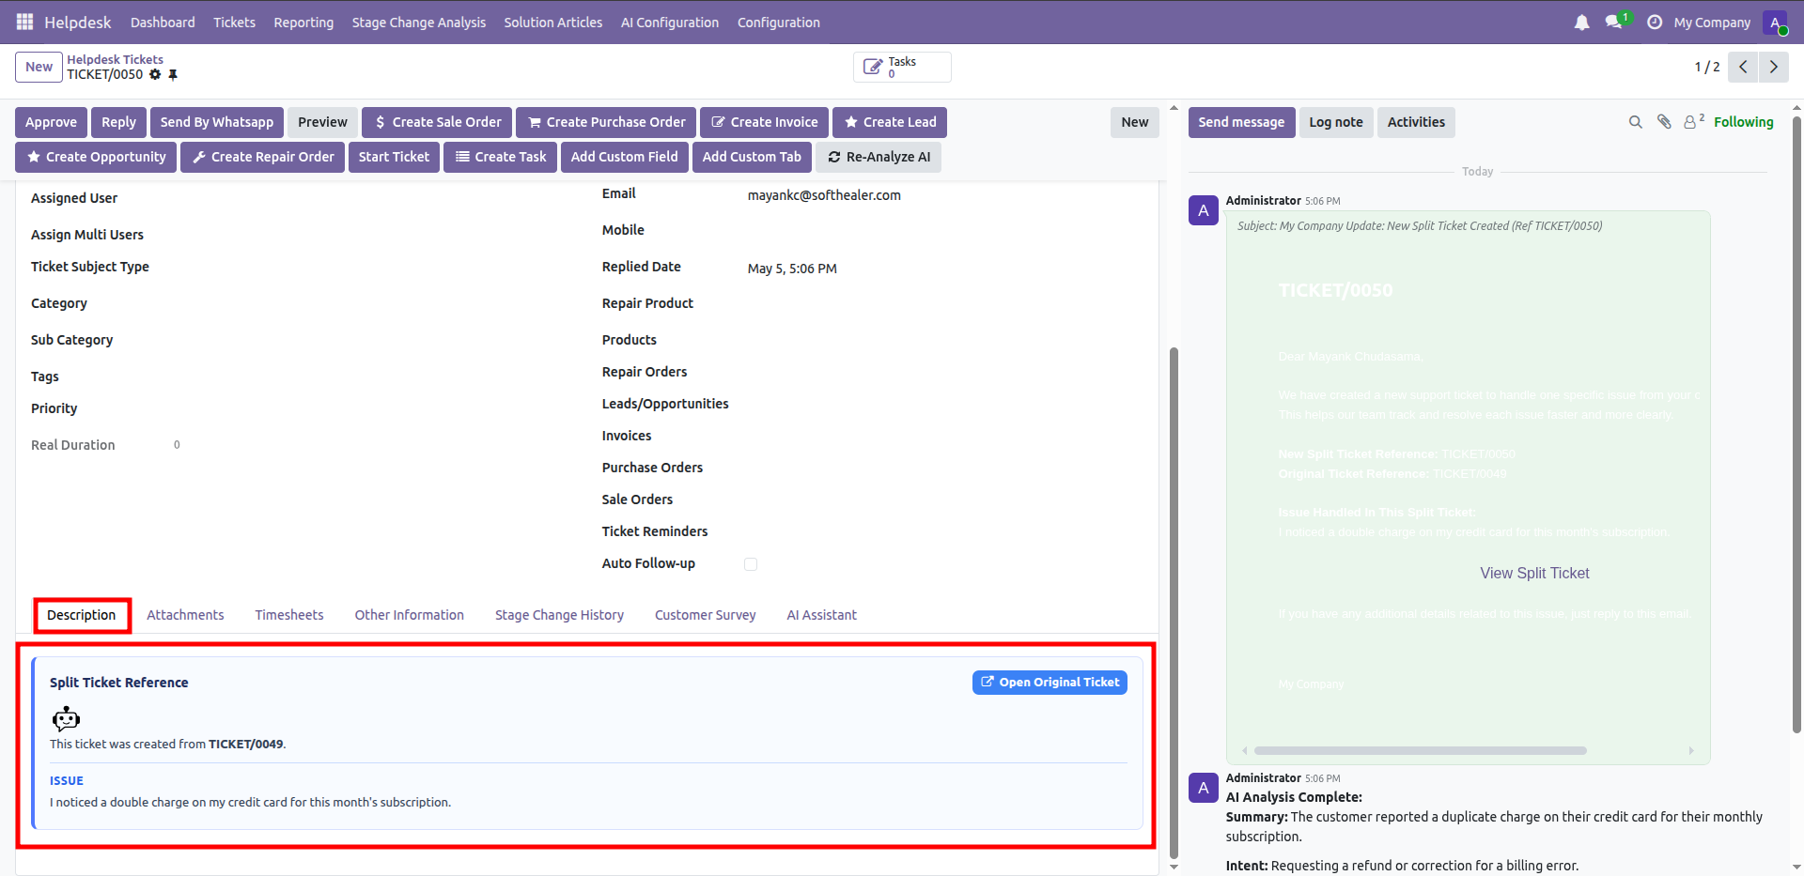Toggle Auto Follow-up checkbox

click(x=751, y=564)
